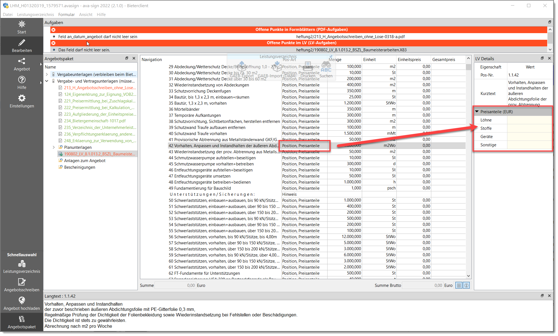Click the Drucken toolbar icon
The width and height of the screenshot is (558, 336).
click(308, 67)
